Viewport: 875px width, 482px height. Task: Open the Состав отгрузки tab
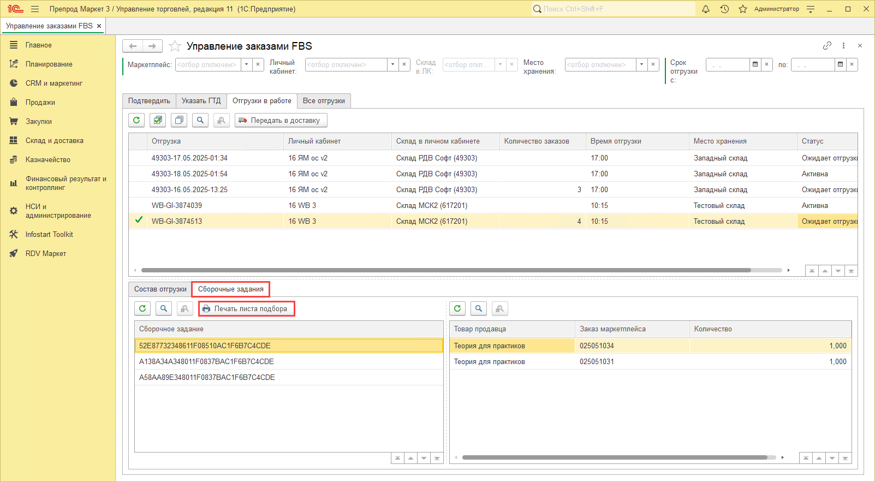[x=160, y=289]
